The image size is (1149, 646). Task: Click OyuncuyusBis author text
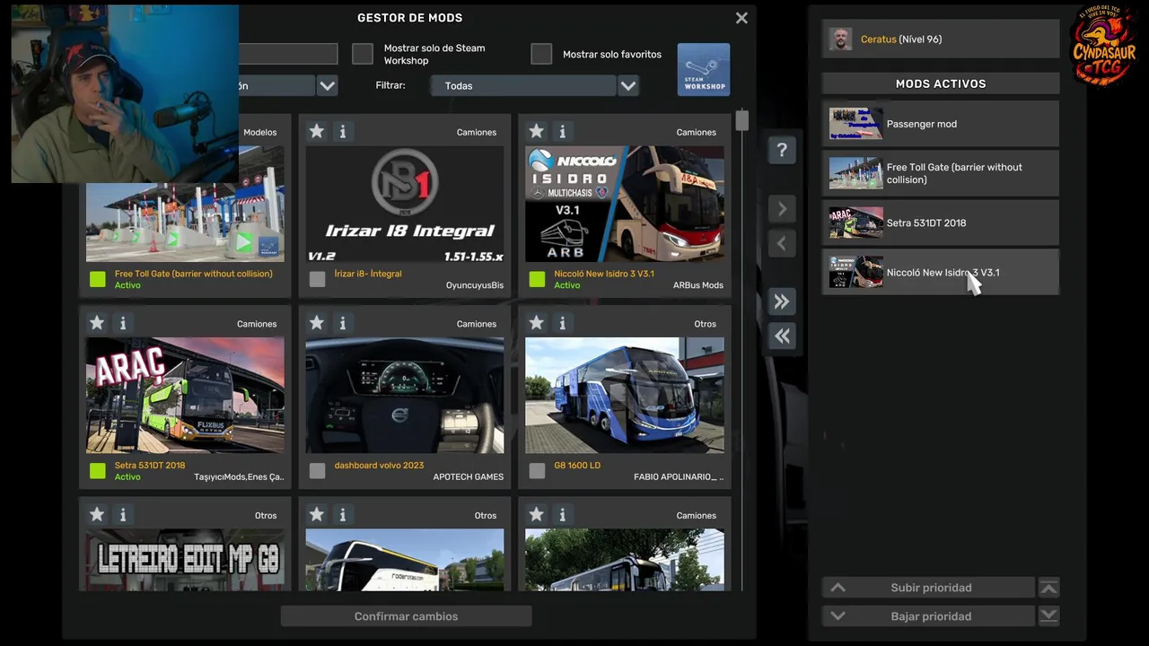[x=475, y=285]
